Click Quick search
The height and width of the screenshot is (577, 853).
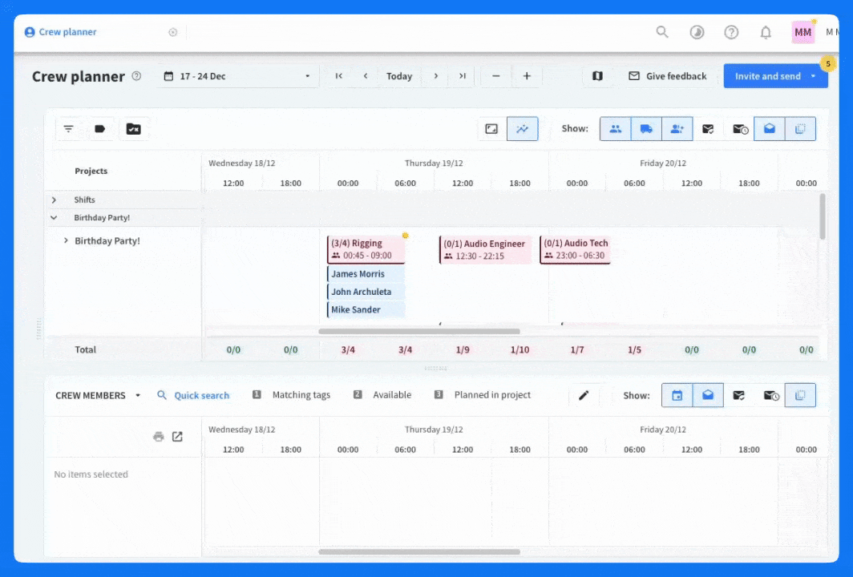[193, 395]
